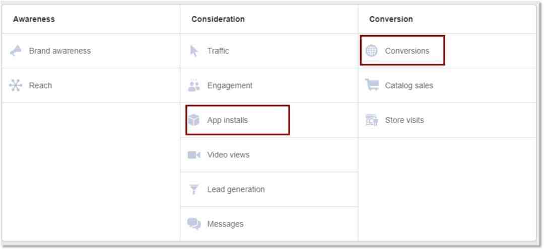
Task: Select the App installs objective text
Action: 228,120
